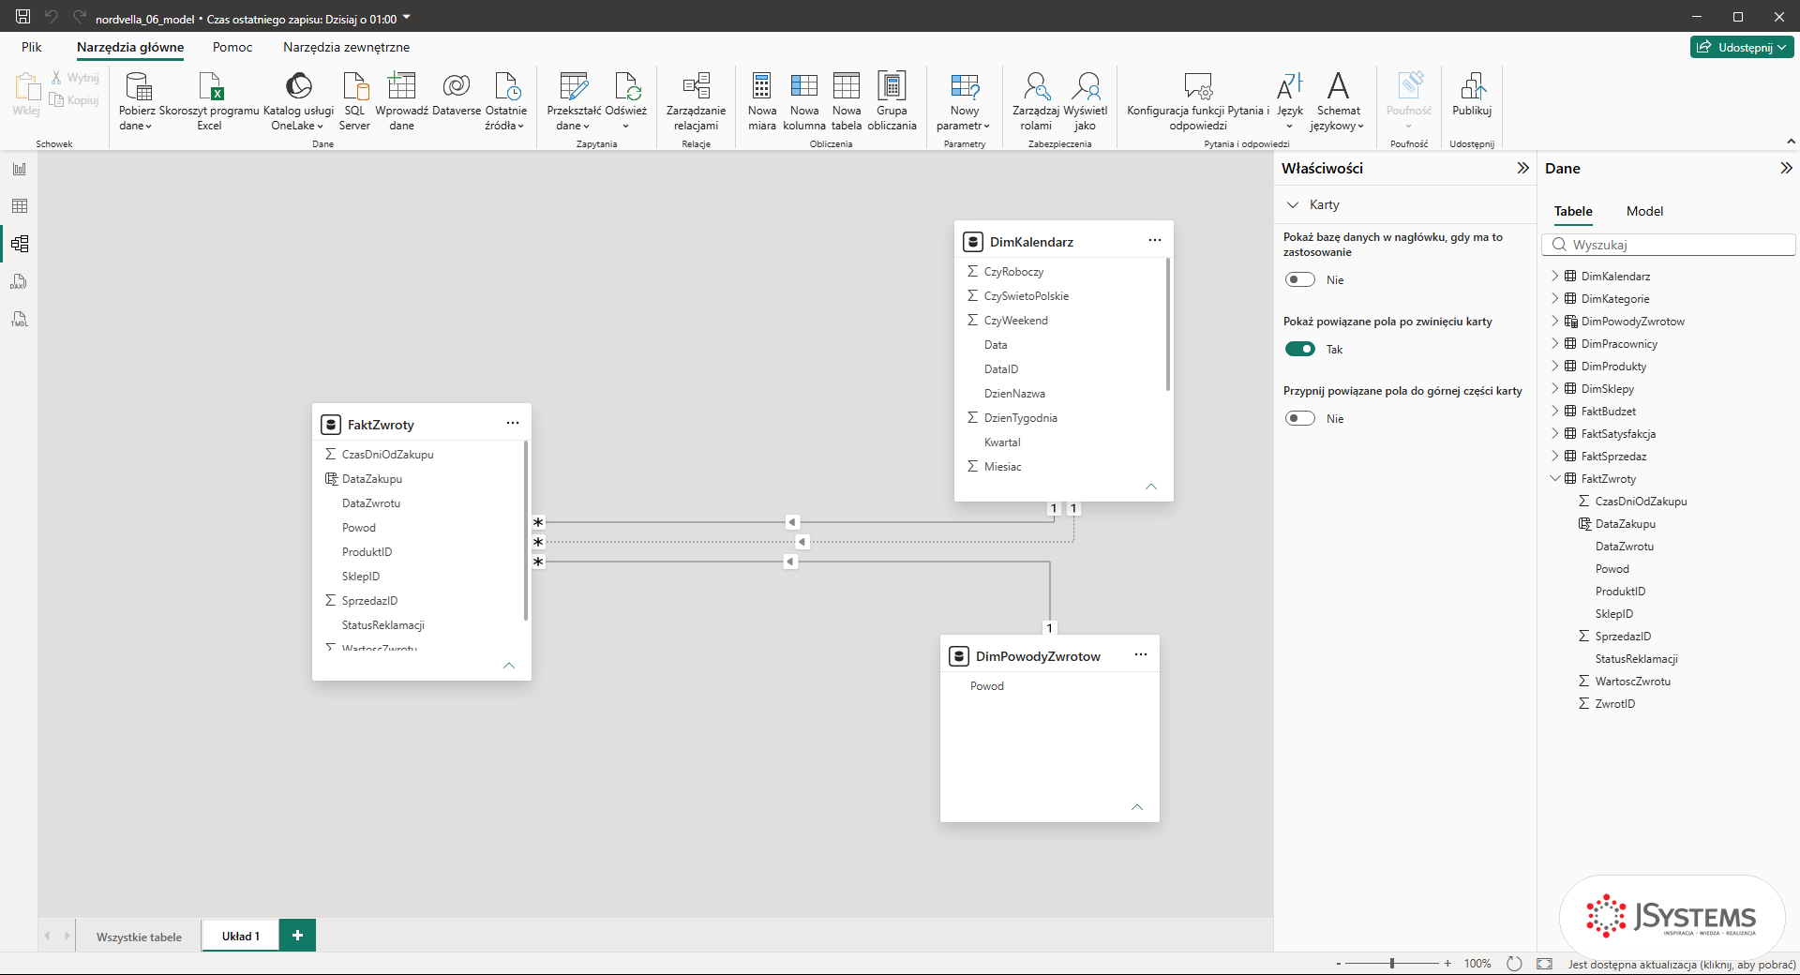Click the Wyszukaj search field
The image size is (1800, 975).
1669,245
